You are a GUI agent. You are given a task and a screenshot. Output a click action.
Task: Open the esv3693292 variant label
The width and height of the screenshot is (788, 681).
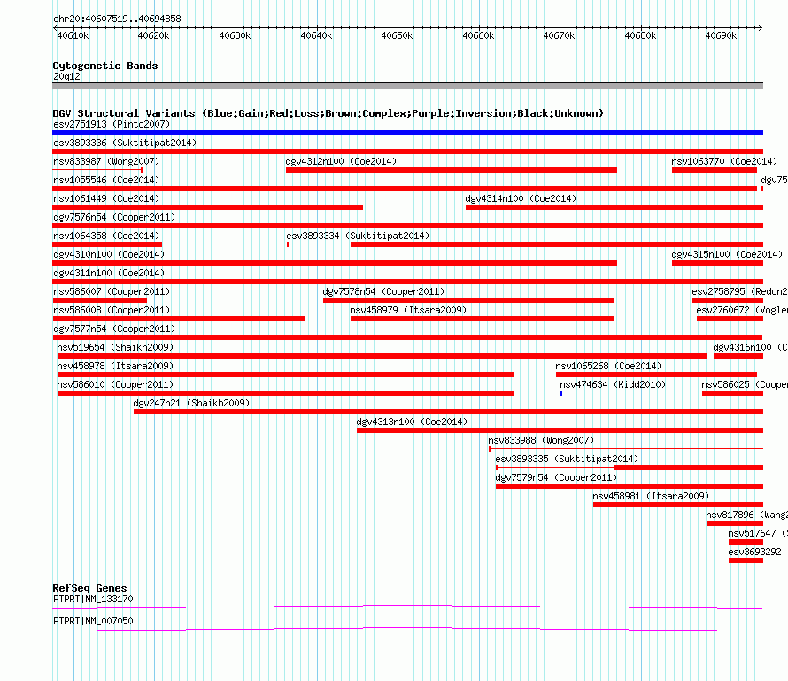755,552
